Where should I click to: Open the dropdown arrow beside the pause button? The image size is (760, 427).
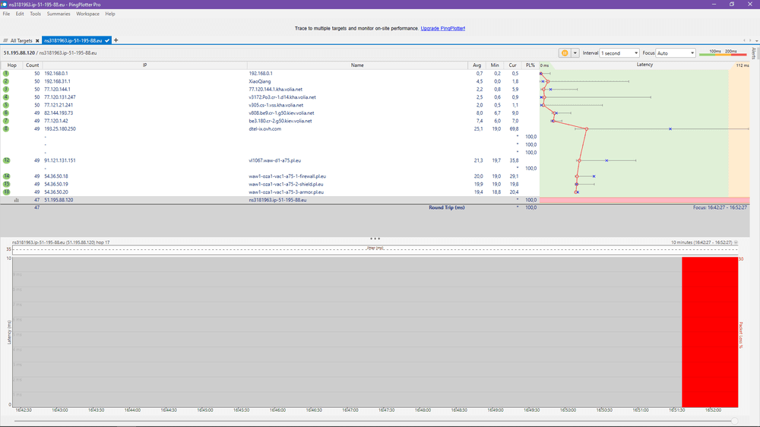click(x=575, y=53)
